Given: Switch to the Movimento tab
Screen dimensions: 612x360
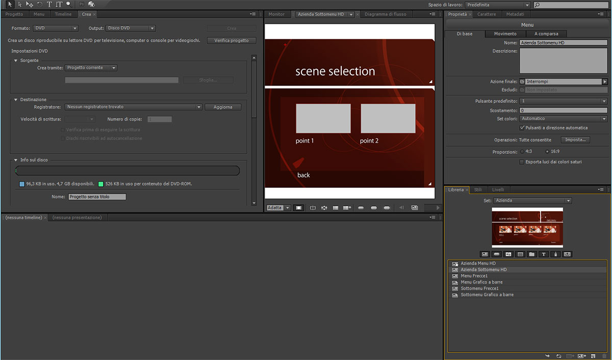Looking at the screenshot, I should [x=505, y=34].
